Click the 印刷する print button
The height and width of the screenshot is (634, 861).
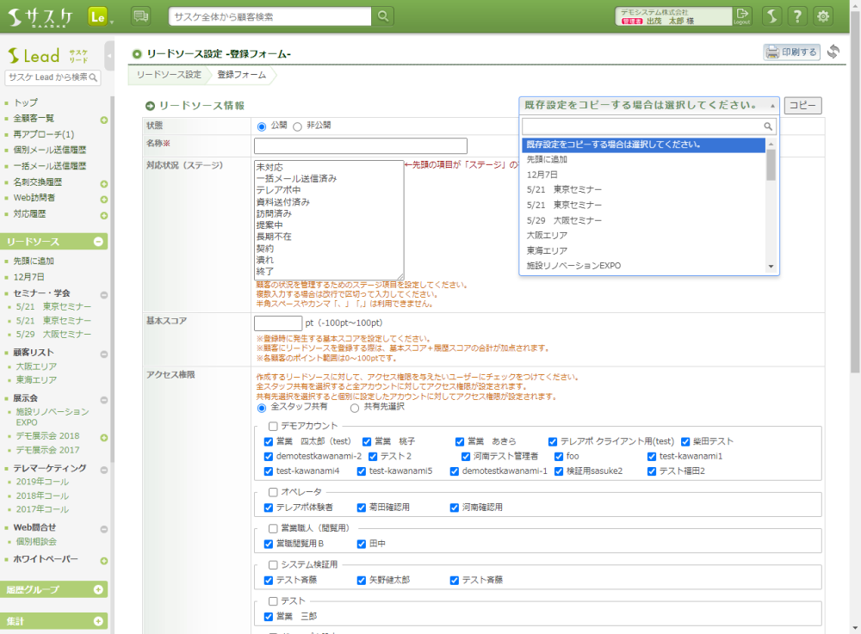tap(791, 52)
